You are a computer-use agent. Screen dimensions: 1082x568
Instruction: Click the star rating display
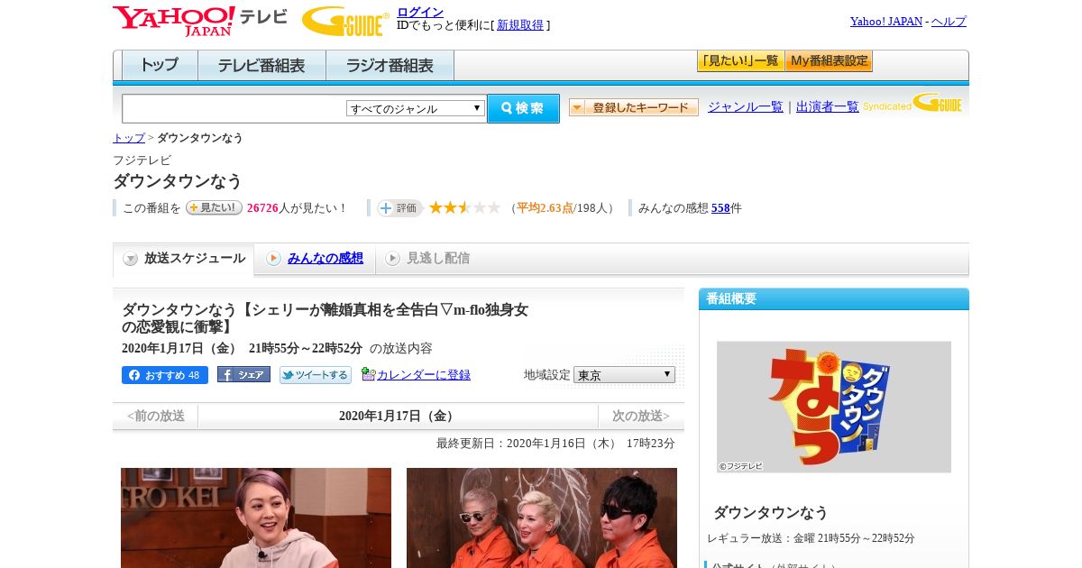click(464, 208)
